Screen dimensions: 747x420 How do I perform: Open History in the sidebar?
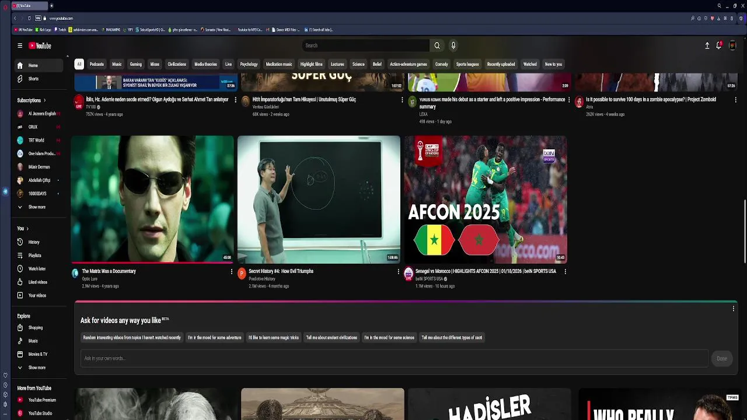pyautogui.click(x=37, y=242)
